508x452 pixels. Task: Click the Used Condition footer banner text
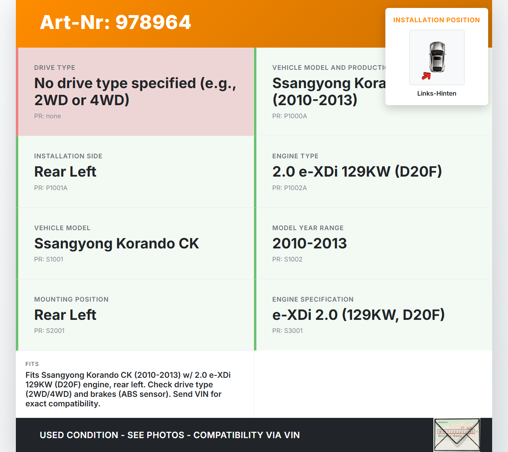[169, 435]
